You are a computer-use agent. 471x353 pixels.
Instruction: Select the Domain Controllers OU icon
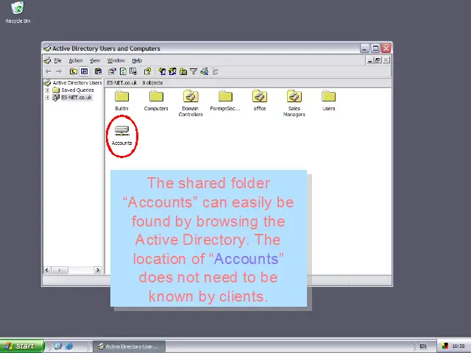pyautogui.click(x=191, y=96)
